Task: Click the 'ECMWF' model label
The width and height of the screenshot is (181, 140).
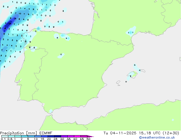Action: 46,133
